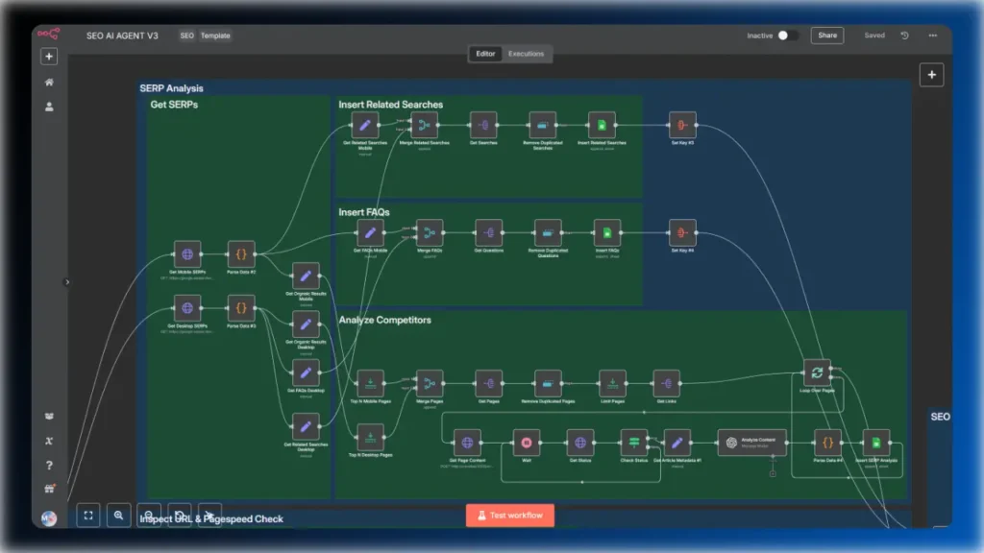
Task: Select the Merge Related Searches node
Action: tap(424, 126)
